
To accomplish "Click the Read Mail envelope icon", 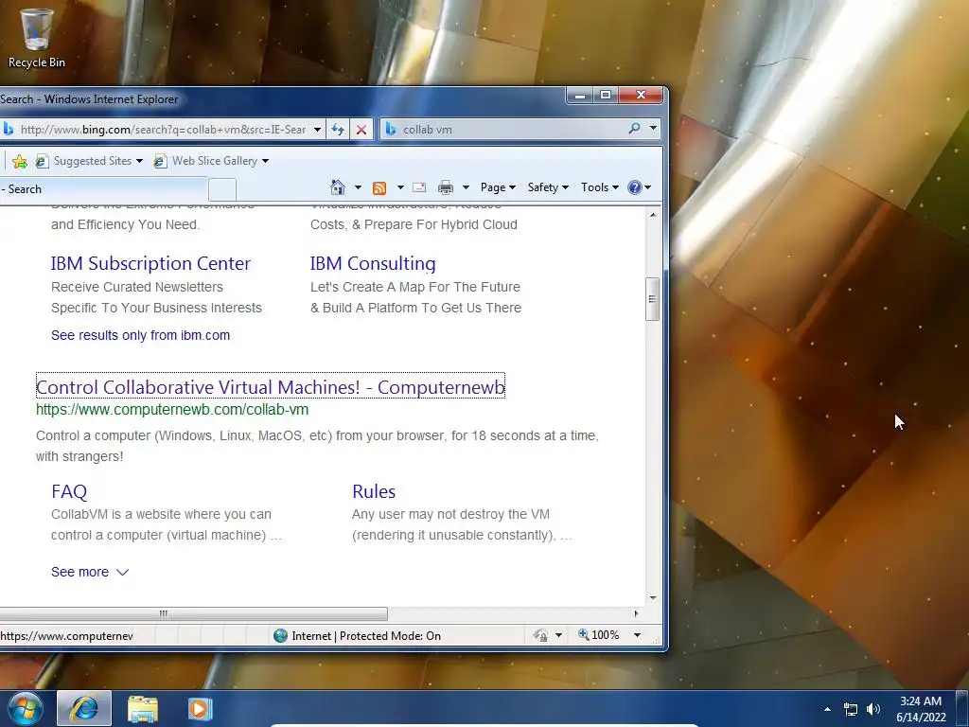I will point(419,187).
